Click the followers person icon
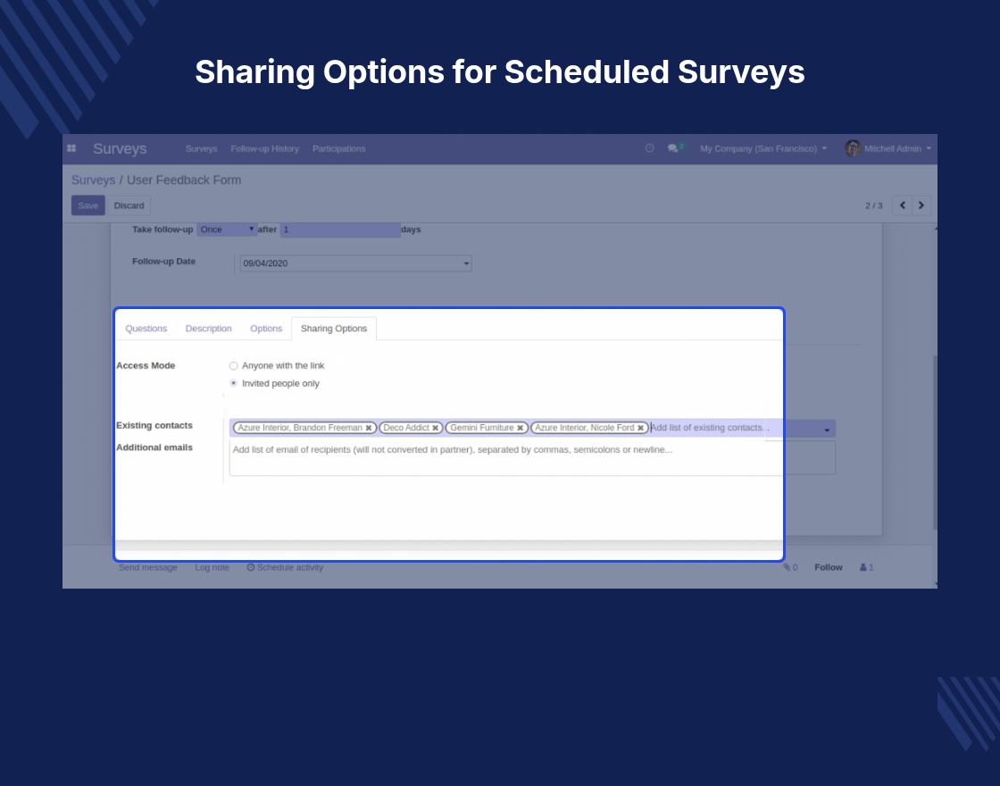Image resolution: width=1000 pixels, height=786 pixels. pos(862,567)
